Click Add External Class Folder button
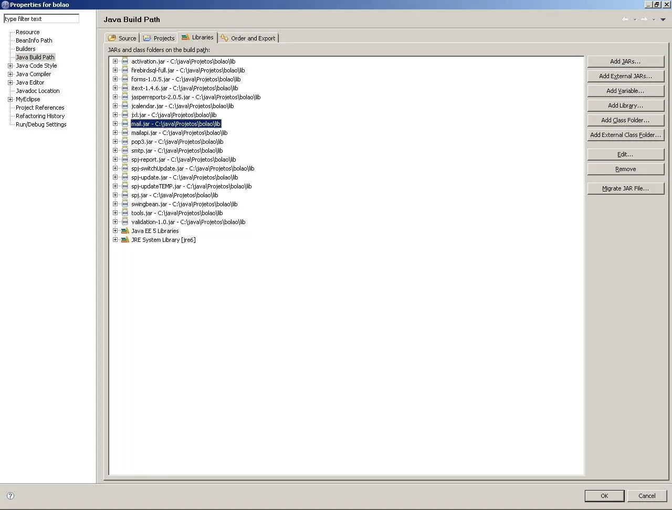The width and height of the screenshot is (672, 510). pyautogui.click(x=625, y=135)
